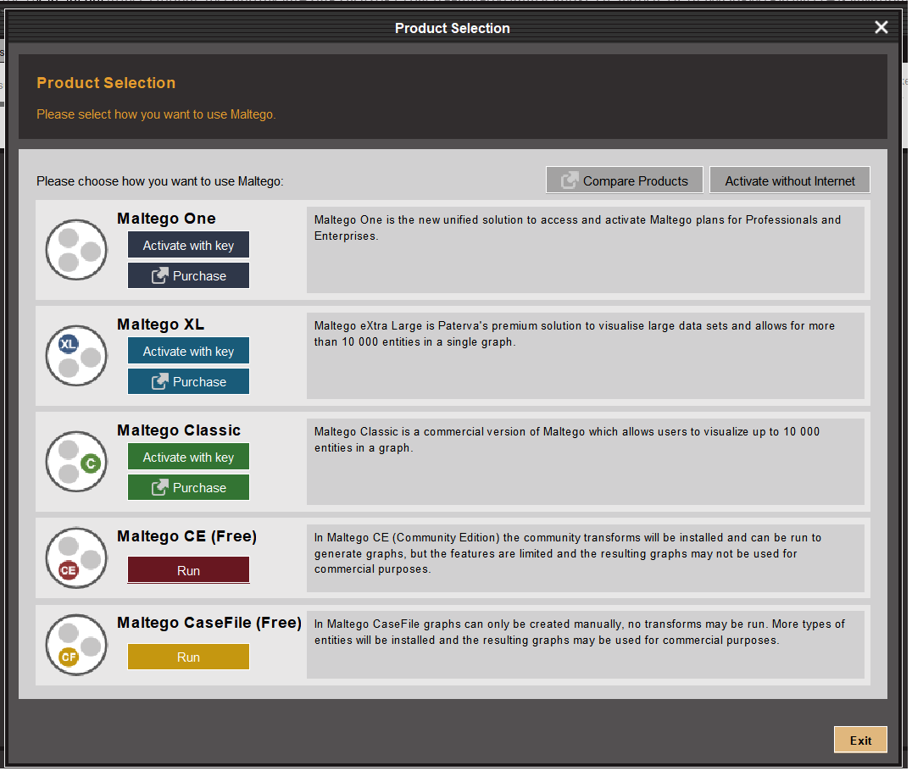Click the Maltego XL product logo icon

point(76,357)
